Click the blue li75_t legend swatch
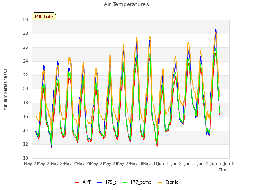The width and height of the screenshot is (253, 190). pyautogui.click(x=100, y=183)
